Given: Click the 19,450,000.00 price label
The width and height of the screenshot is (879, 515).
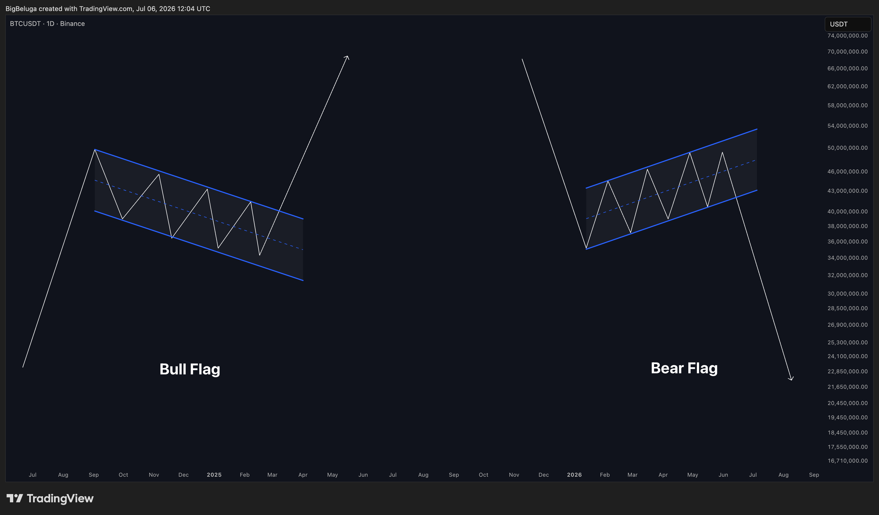Looking at the screenshot, I should 847,417.
